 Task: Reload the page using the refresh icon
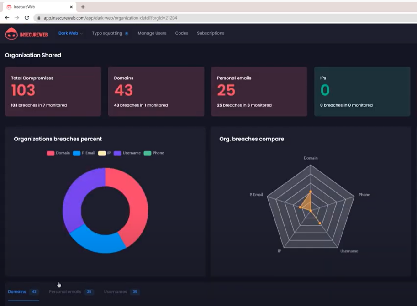(27, 17)
